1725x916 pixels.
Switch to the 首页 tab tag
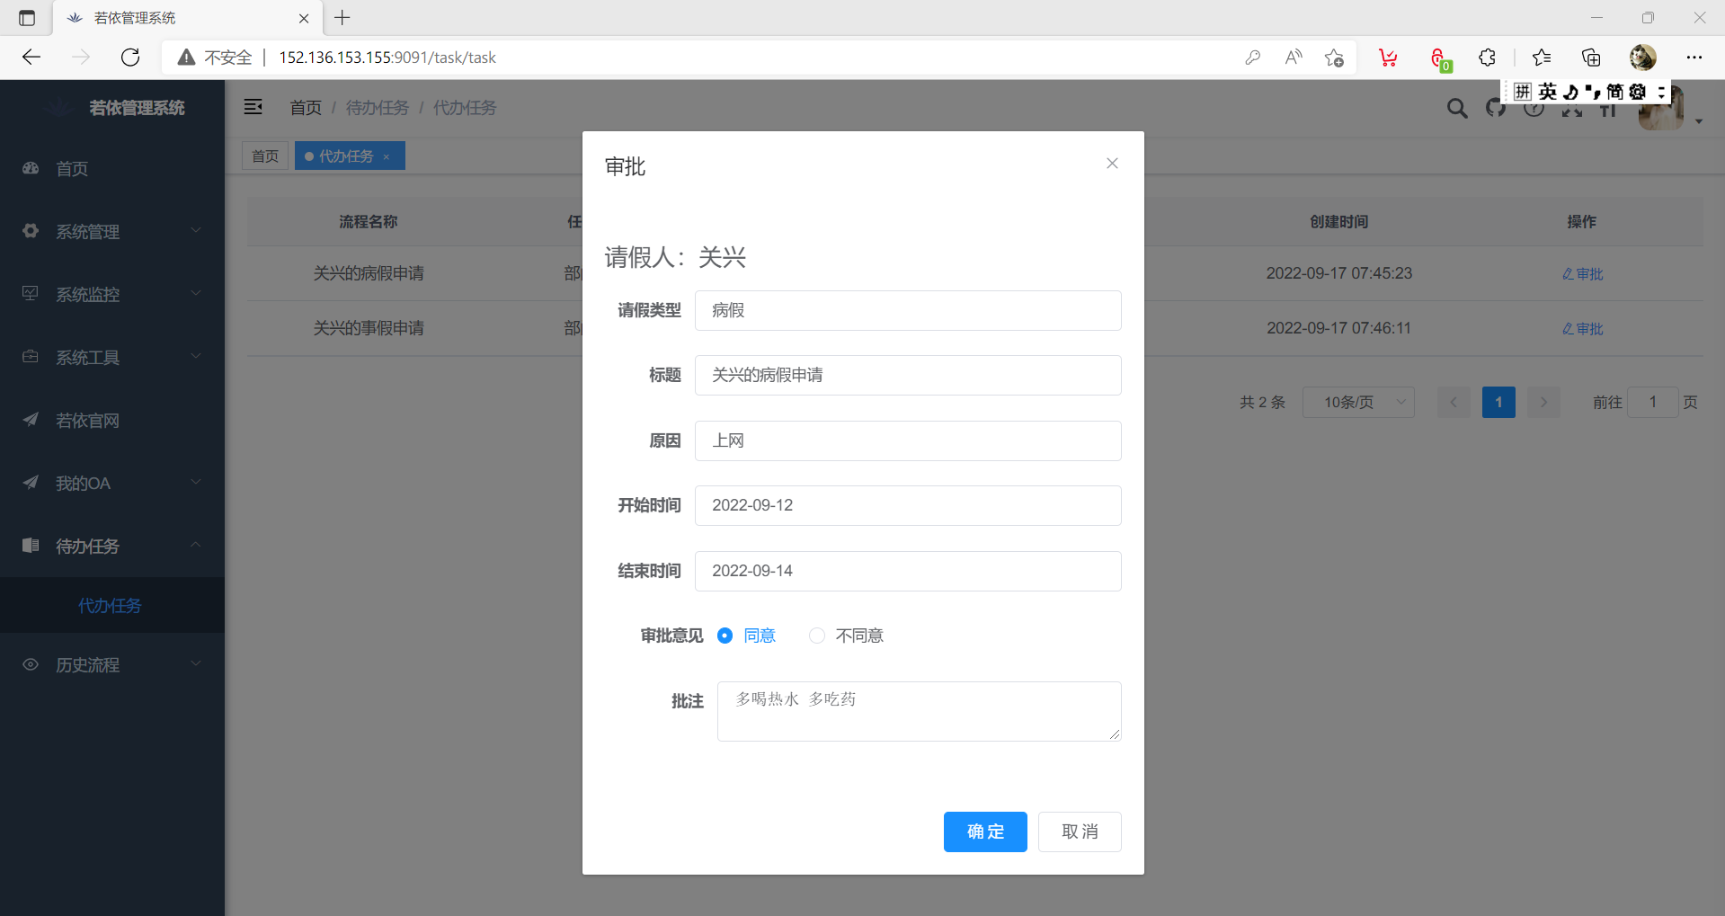[265, 156]
